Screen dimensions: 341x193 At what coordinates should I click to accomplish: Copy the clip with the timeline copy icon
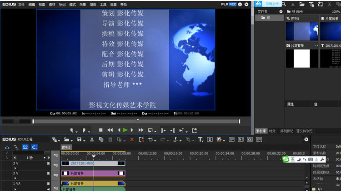tap(101, 139)
